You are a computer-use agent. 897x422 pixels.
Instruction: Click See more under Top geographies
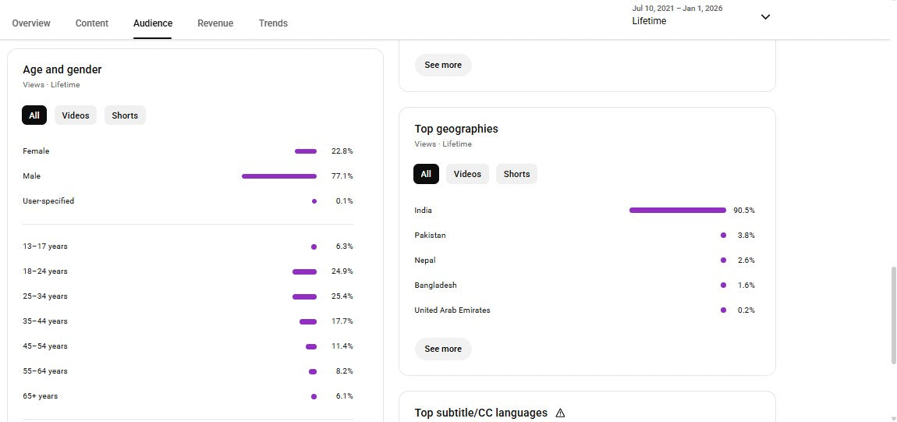point(443,349)
